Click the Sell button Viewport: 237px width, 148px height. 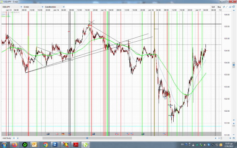pos(213,7)
